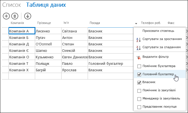
Task: Click the Телефон роб. column header
Action: pyautogui.click(x=151, y=23)
